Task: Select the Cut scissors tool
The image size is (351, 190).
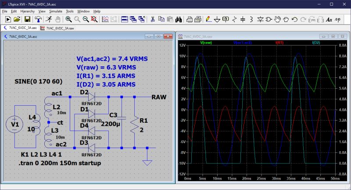Action: pos(153,20)
